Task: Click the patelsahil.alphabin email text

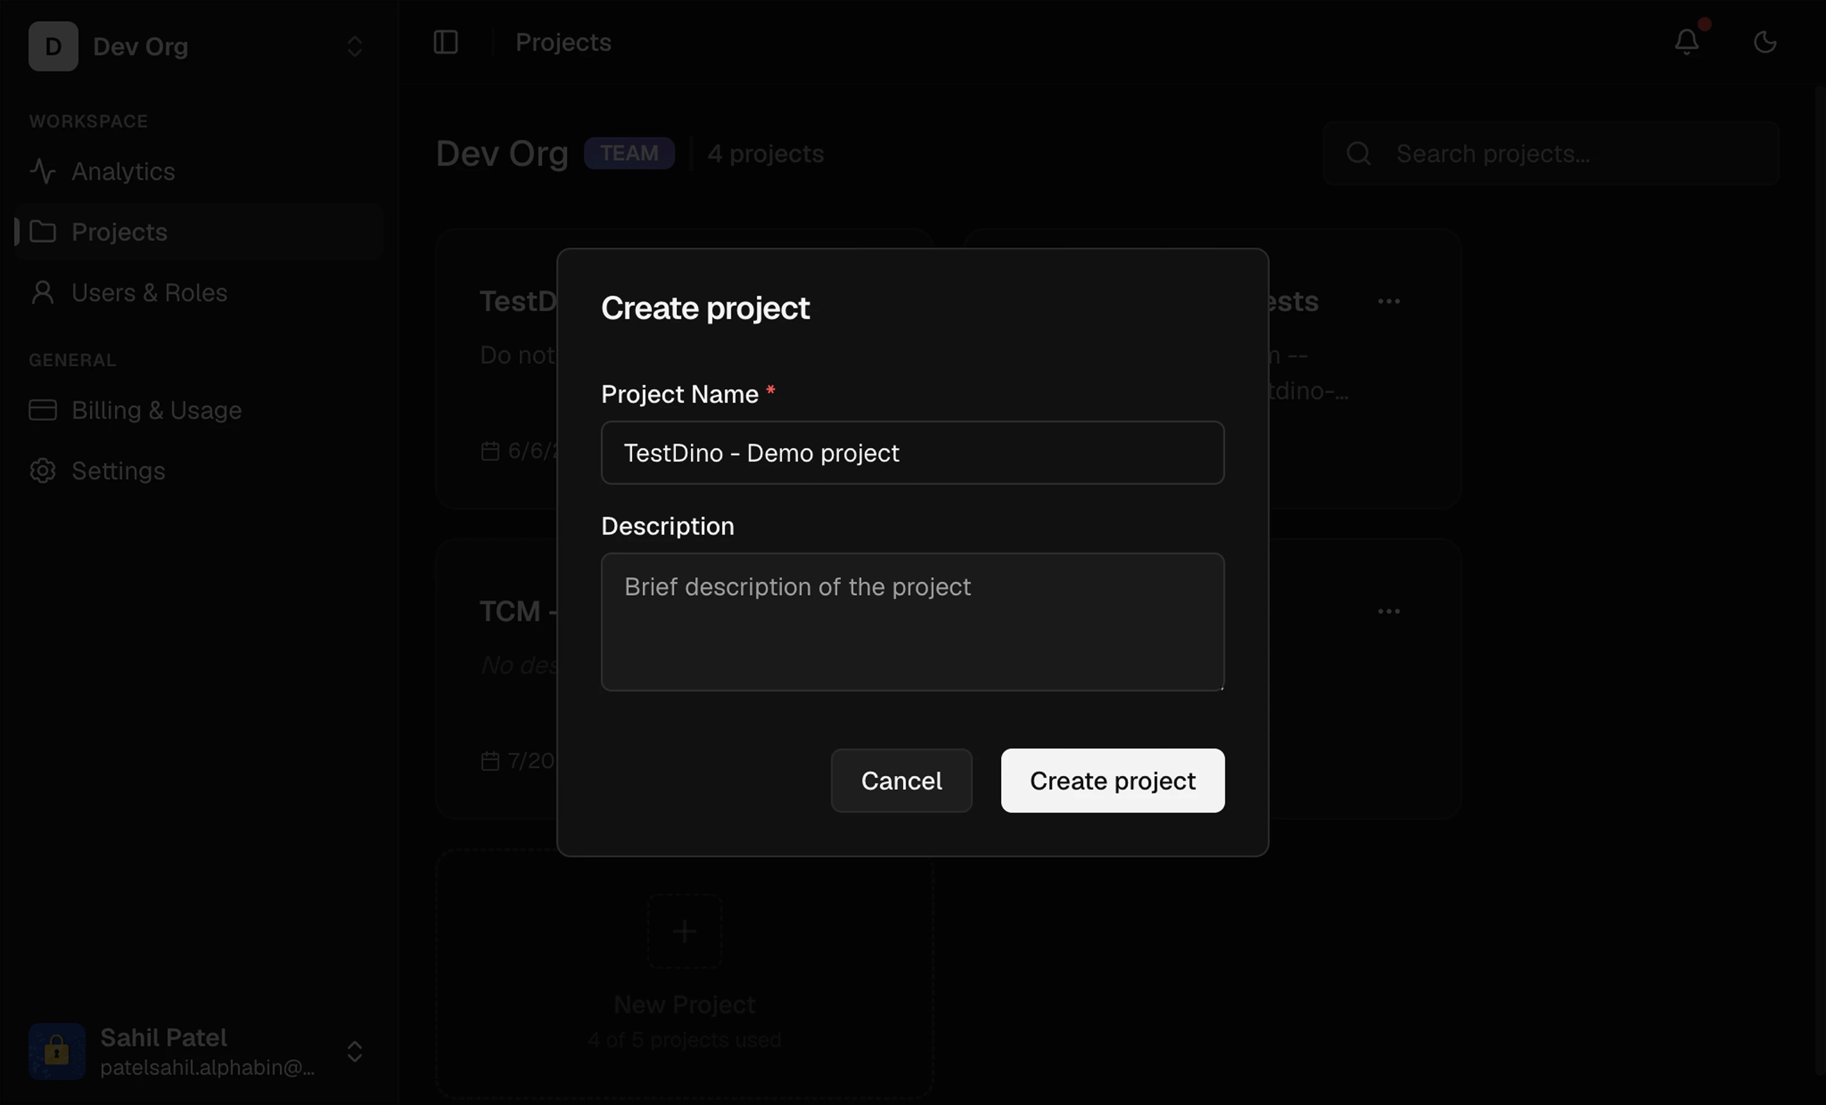Action: [x=207, y=1067]
